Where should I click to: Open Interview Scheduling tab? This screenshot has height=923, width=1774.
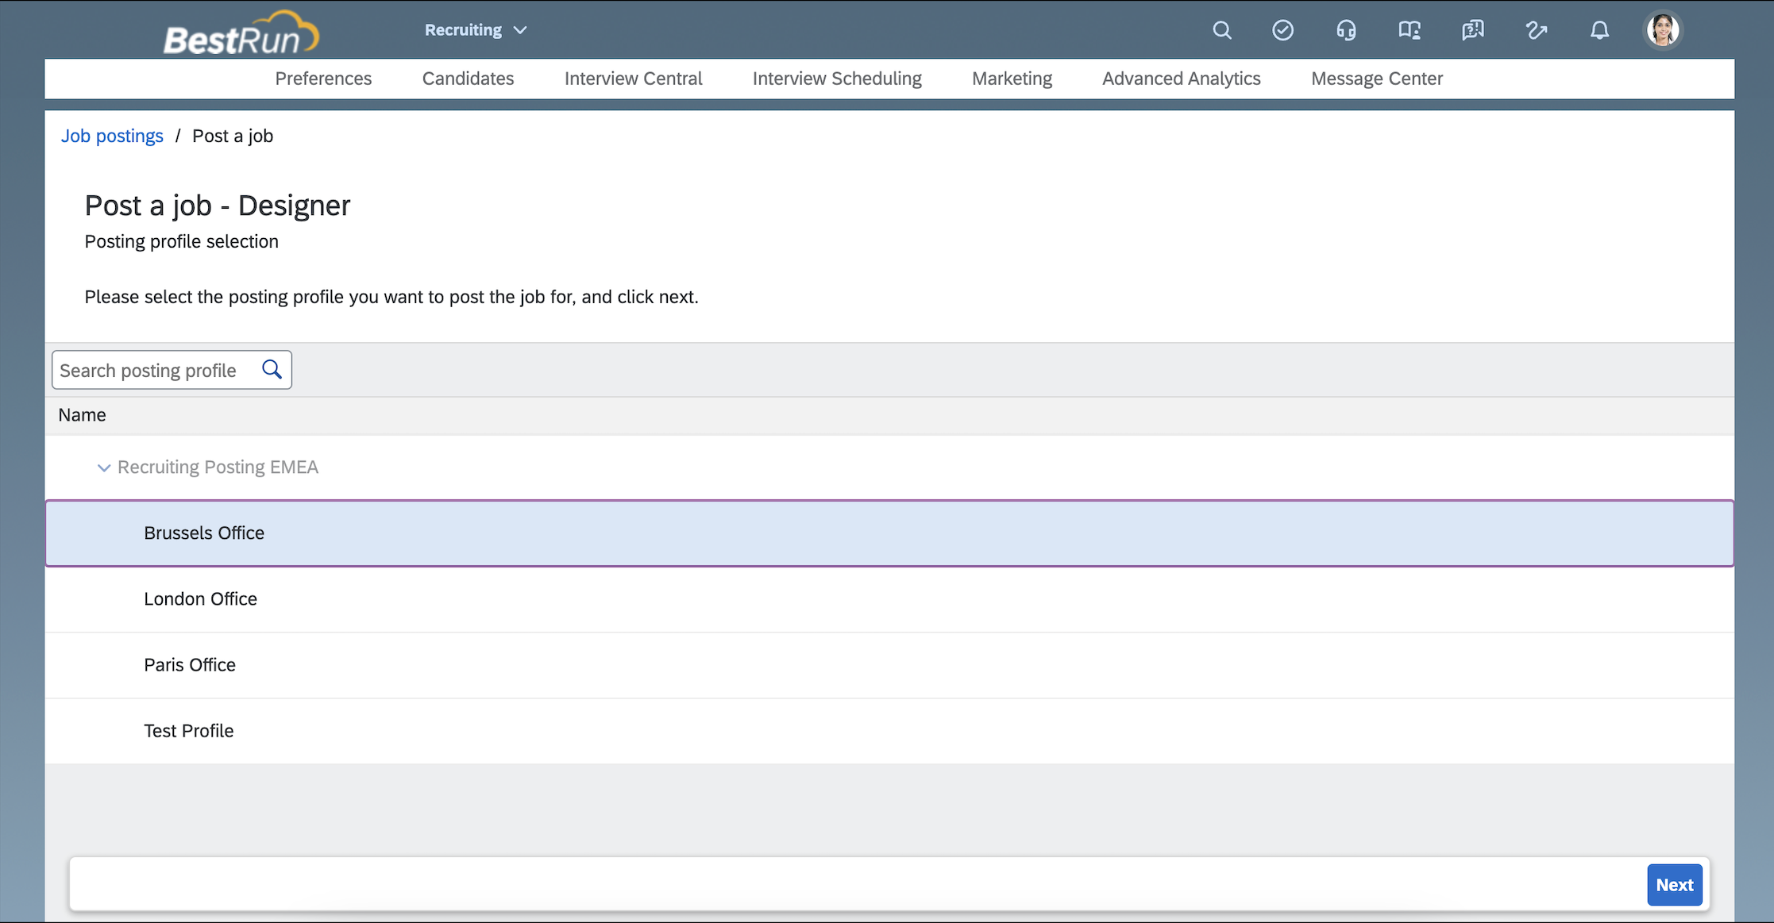(837, 79)
